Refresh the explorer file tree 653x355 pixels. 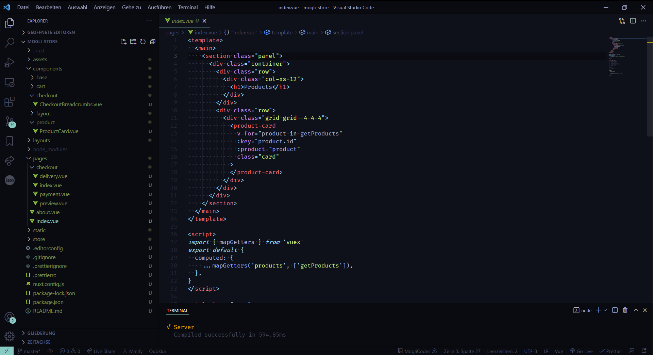click(143, 42)
